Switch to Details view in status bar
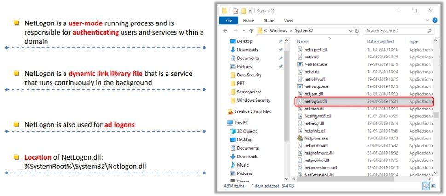446x196 pixels. [426, 186]
